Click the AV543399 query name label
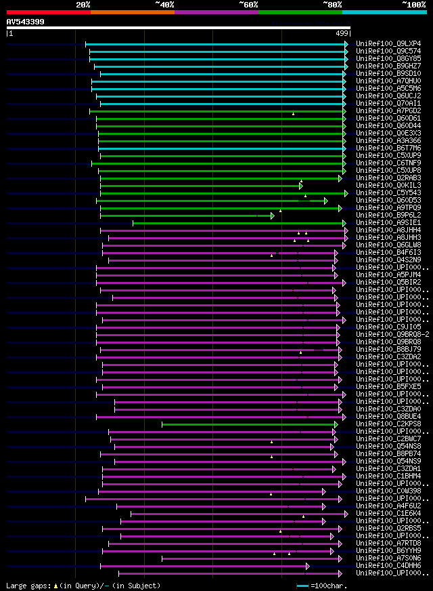 [x=25, y=22]
